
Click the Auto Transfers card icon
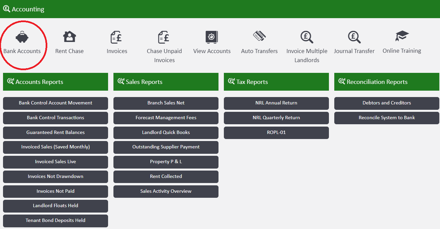(259, 36)
